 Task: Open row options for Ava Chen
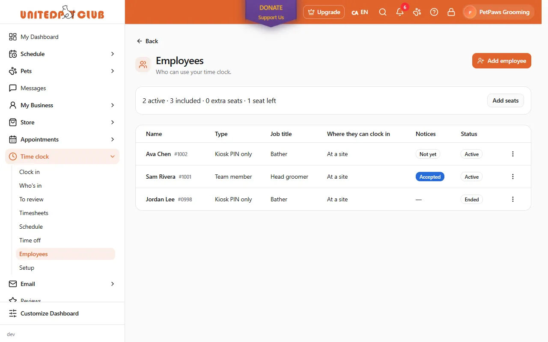click(513, 154)
